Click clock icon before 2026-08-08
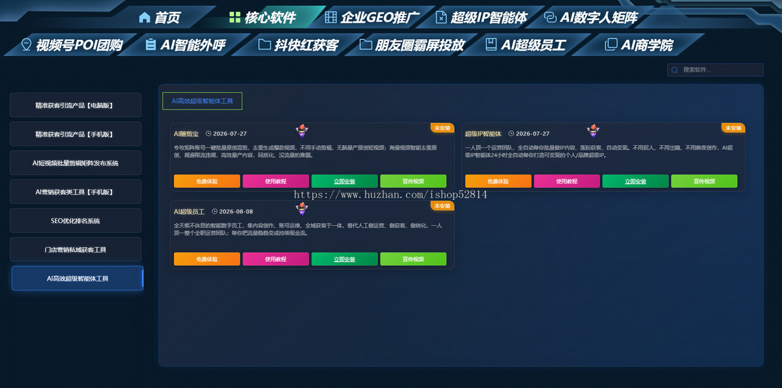Screen dimensions: 782x388 214,212
